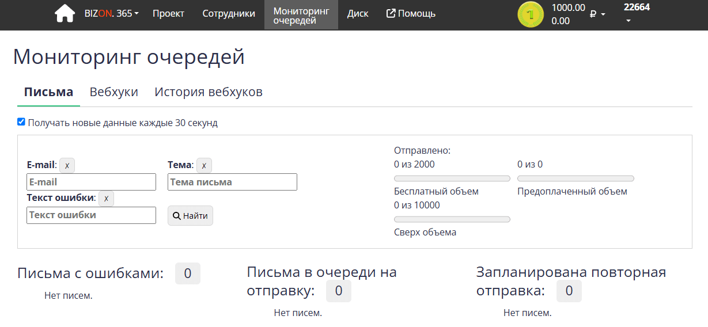Image resolution: width=708 pixels, height=327 pixels.
Task: Switch to the Вебхуки tab
Action: [x=113, y=92]
